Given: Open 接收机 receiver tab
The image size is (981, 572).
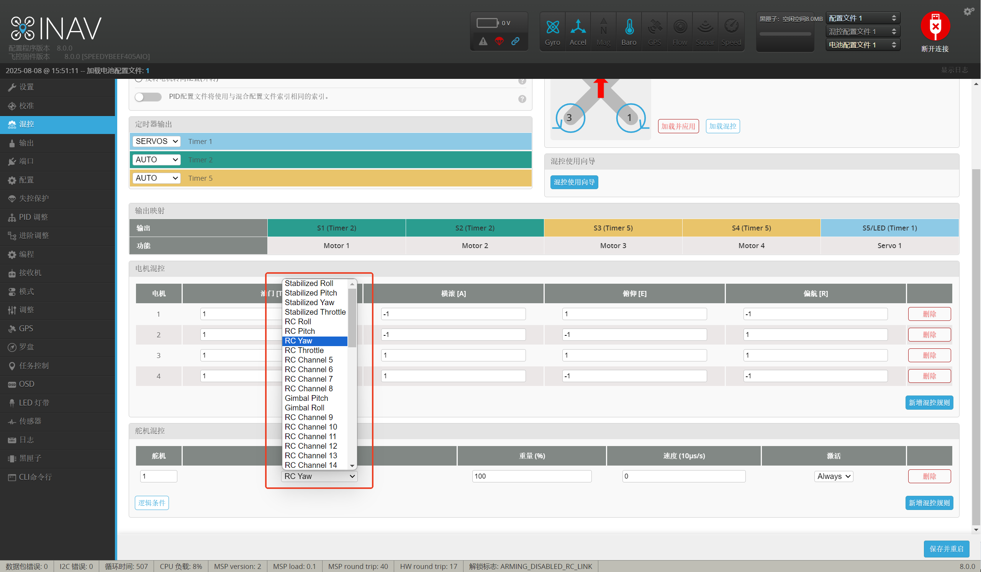Looking at the screenshot, I should pyautogui.click(x=57, y=273).
